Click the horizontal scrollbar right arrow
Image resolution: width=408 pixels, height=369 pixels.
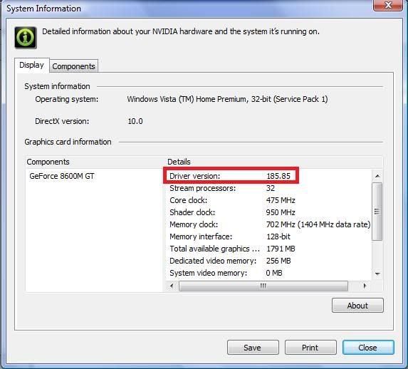coord(365,286)
